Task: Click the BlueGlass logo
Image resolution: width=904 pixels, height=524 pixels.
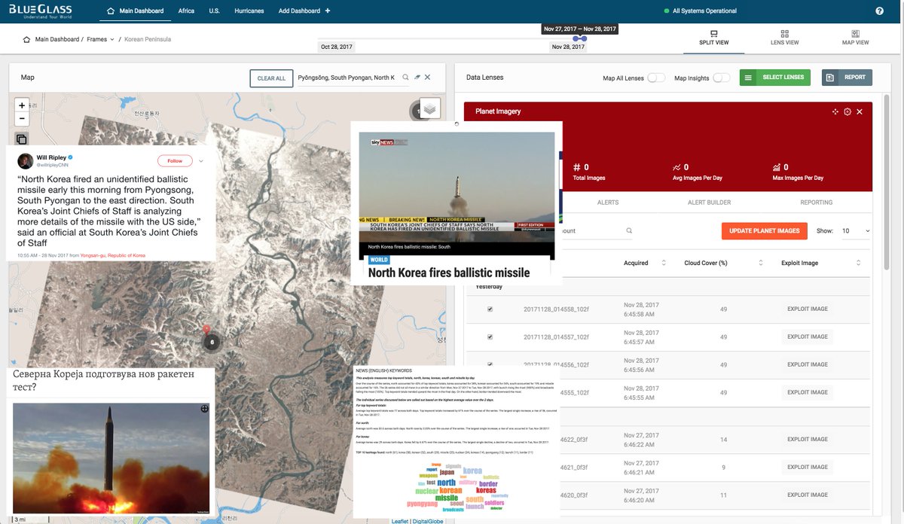Action: [42, 11]
